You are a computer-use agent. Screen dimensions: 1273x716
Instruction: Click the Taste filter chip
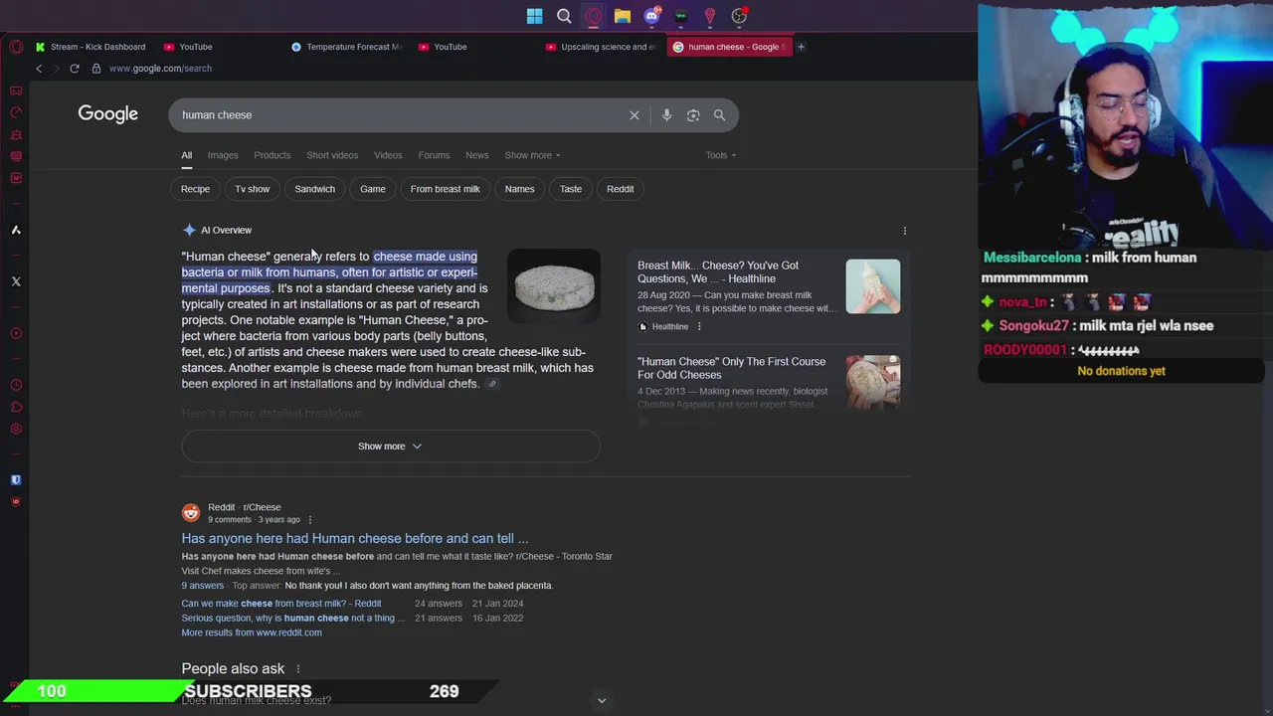(x=571, y=189)
